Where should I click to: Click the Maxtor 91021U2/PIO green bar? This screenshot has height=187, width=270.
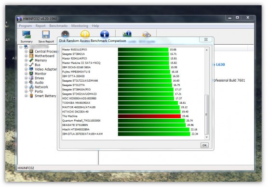143,50
